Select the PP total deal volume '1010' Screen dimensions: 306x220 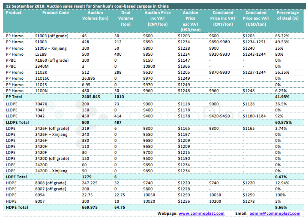point(119,97)
